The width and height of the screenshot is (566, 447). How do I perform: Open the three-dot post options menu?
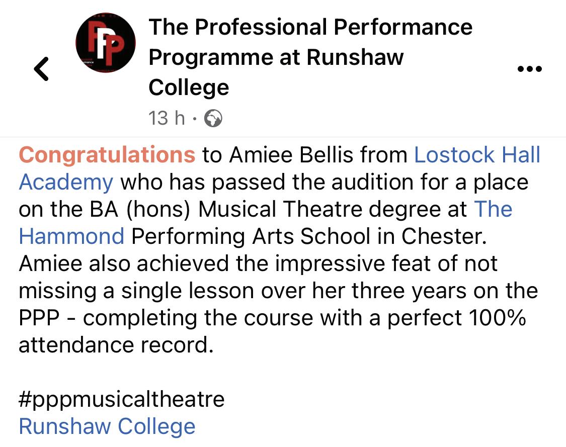530,69
